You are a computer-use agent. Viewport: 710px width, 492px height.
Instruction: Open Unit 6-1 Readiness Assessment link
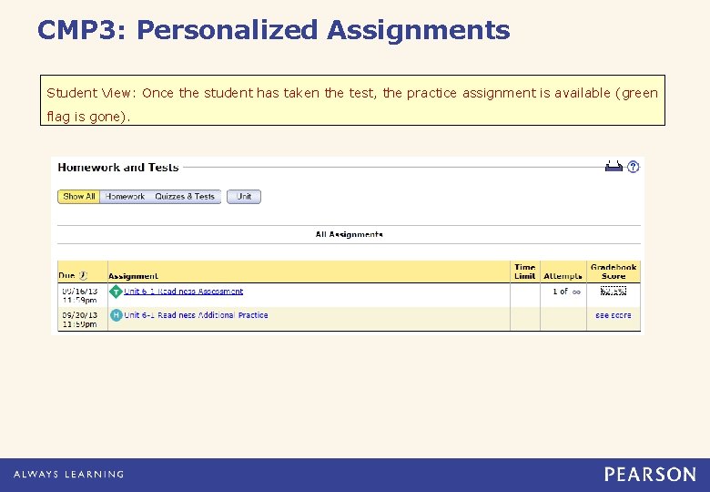[x=184, y=292]
